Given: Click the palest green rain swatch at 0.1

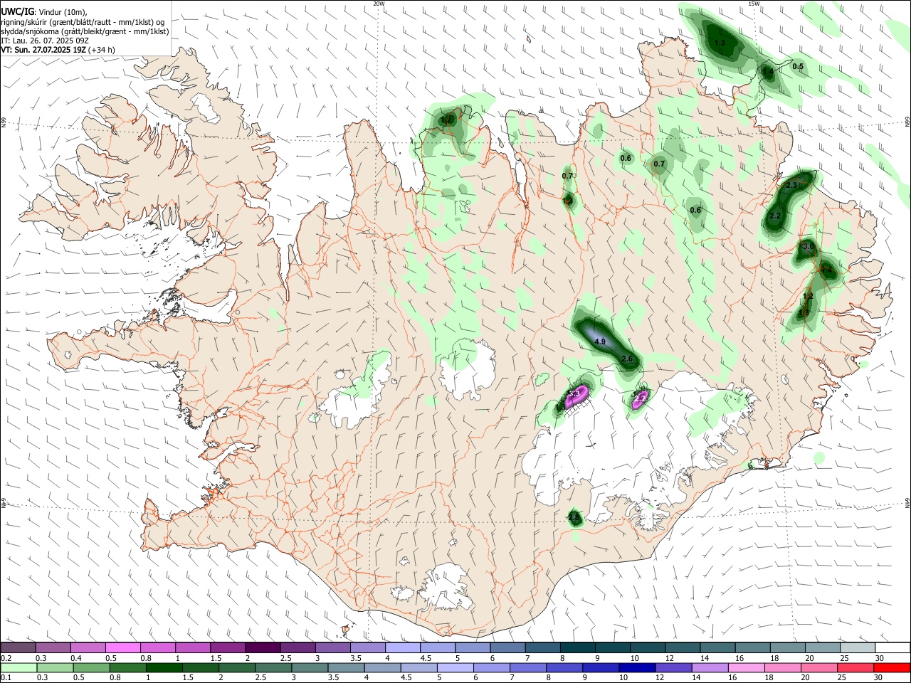Looking at the screenshot, I should [18, 667].
